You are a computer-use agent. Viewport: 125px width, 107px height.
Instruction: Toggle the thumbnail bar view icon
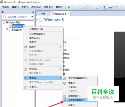pyautogui.click(x=111, y=7)
